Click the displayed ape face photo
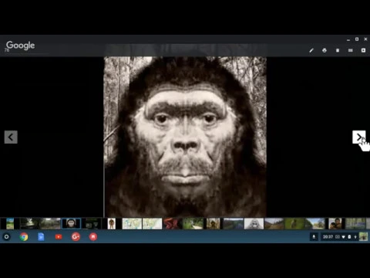The image size is (370, 278). pos(185,137)
